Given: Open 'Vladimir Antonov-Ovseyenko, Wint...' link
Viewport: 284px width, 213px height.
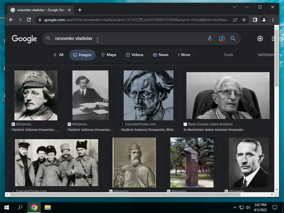Looking at the screenshot, I should pos(148,130).
